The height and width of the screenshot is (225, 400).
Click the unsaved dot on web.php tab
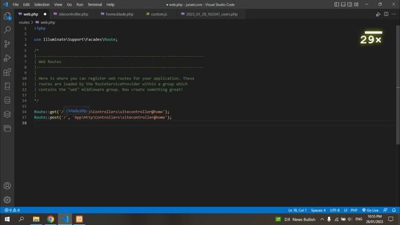pos(45,14)
